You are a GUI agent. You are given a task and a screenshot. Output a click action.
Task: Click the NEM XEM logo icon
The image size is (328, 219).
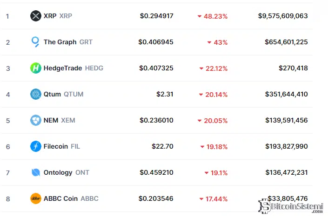36,120
